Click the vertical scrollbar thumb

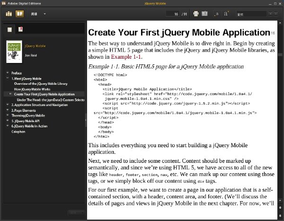(280, 55)
